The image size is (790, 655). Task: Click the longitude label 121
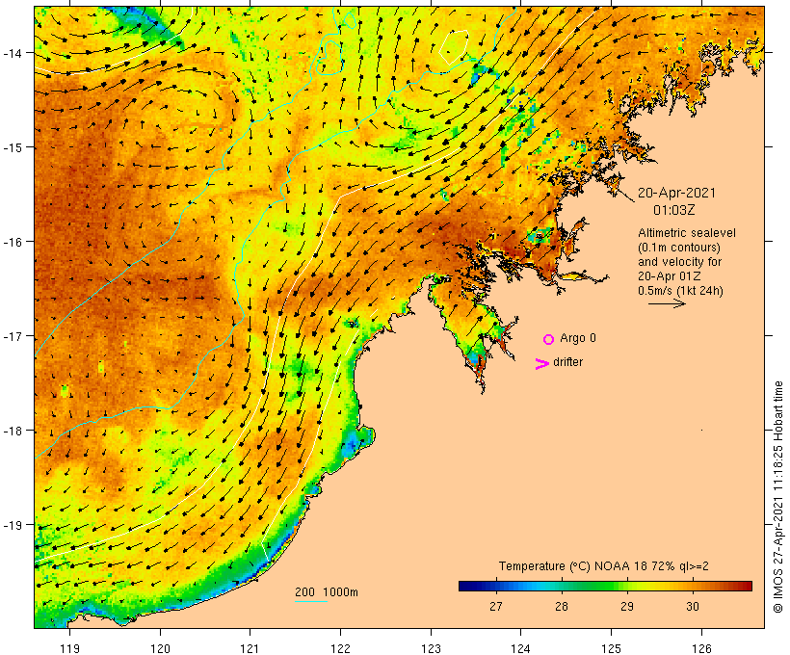tap(250, 648)
